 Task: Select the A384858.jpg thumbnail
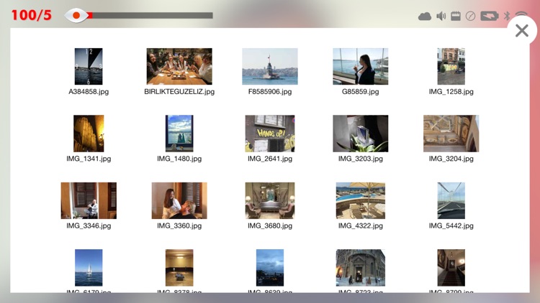point(89,67)
